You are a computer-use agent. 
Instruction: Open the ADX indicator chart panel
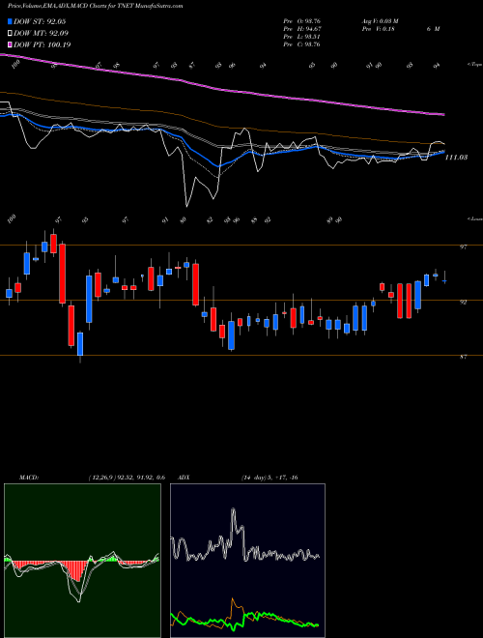pyautogui.click(x=247, y=561)
